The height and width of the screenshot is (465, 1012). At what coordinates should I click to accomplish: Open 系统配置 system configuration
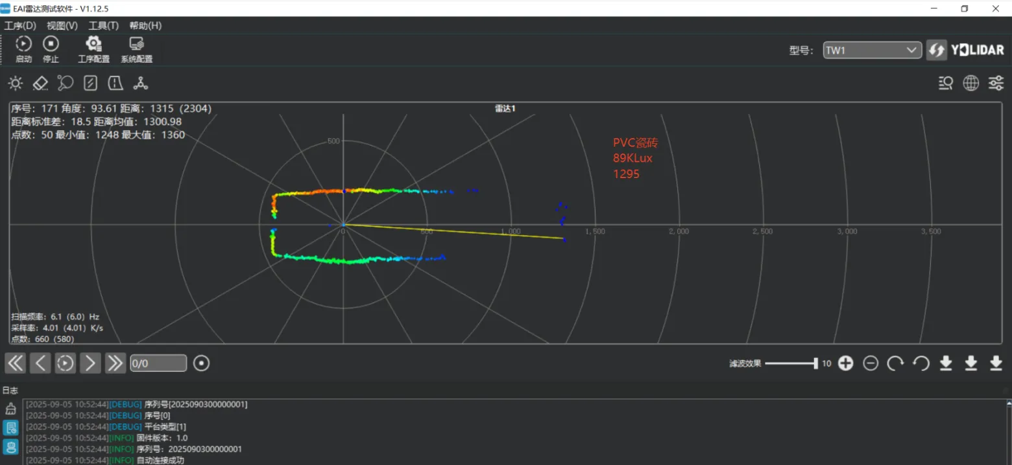click(x=136, y=49)
